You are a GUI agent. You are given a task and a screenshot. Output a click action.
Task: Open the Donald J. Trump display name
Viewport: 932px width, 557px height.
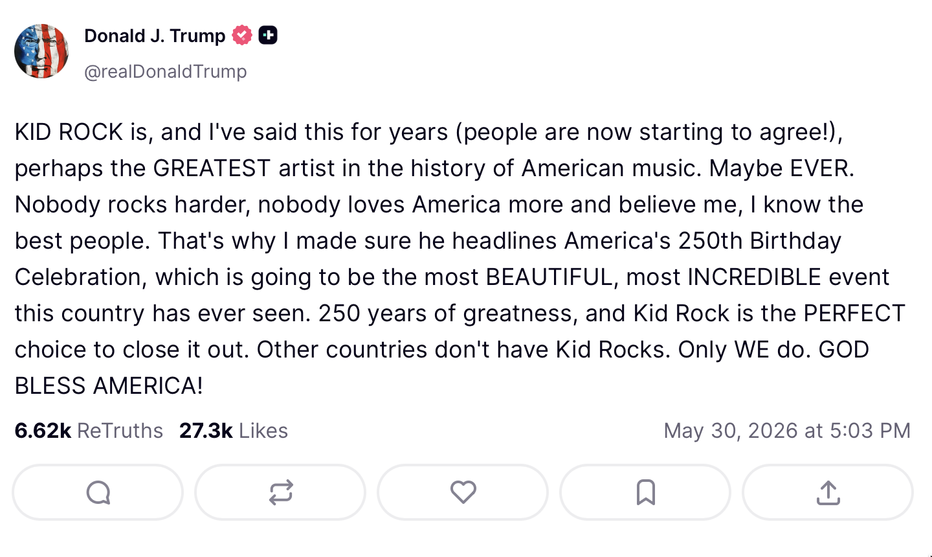(155, 36)
